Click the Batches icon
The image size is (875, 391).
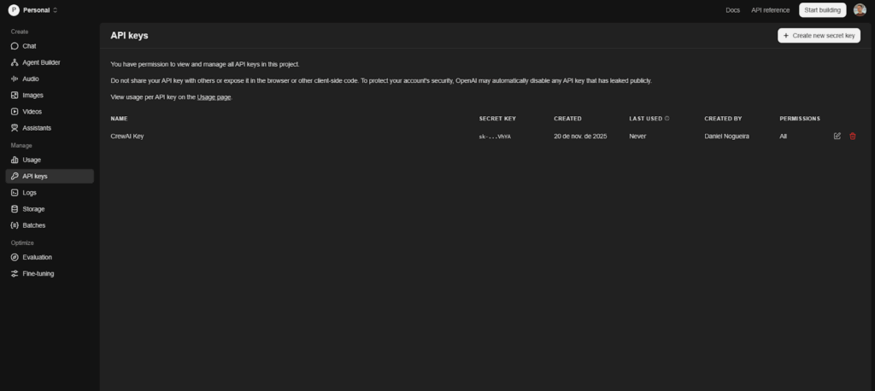tap(15, 225)
